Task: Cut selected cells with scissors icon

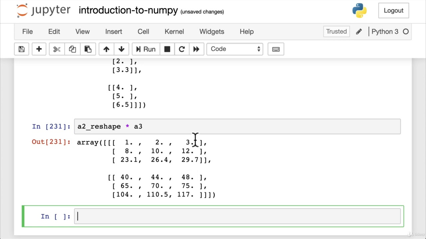Action: pyautogui.click(x=57, y=49)
